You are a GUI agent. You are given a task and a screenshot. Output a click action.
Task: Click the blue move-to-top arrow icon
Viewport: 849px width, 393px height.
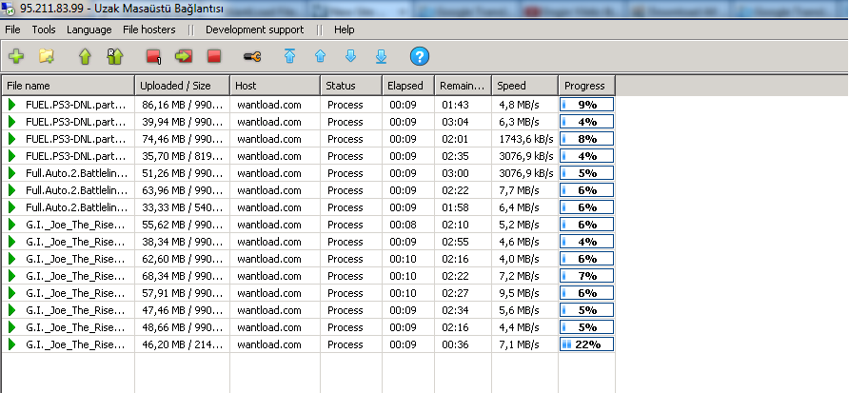(289, 56)
